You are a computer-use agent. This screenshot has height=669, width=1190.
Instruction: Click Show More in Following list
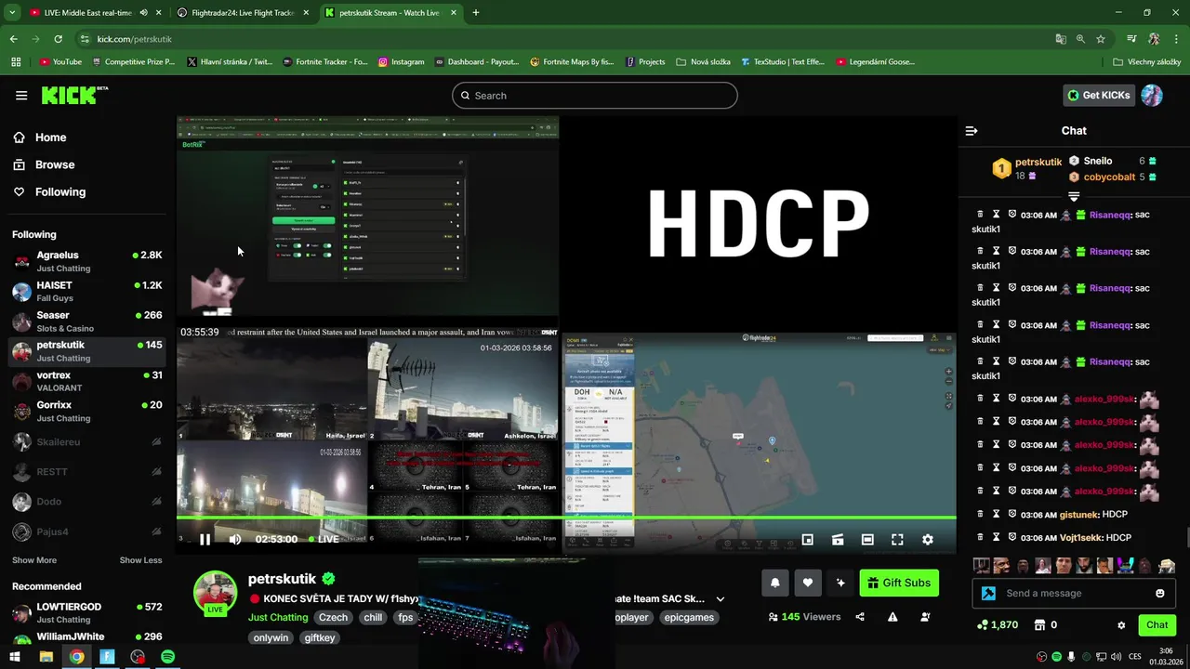34,560
